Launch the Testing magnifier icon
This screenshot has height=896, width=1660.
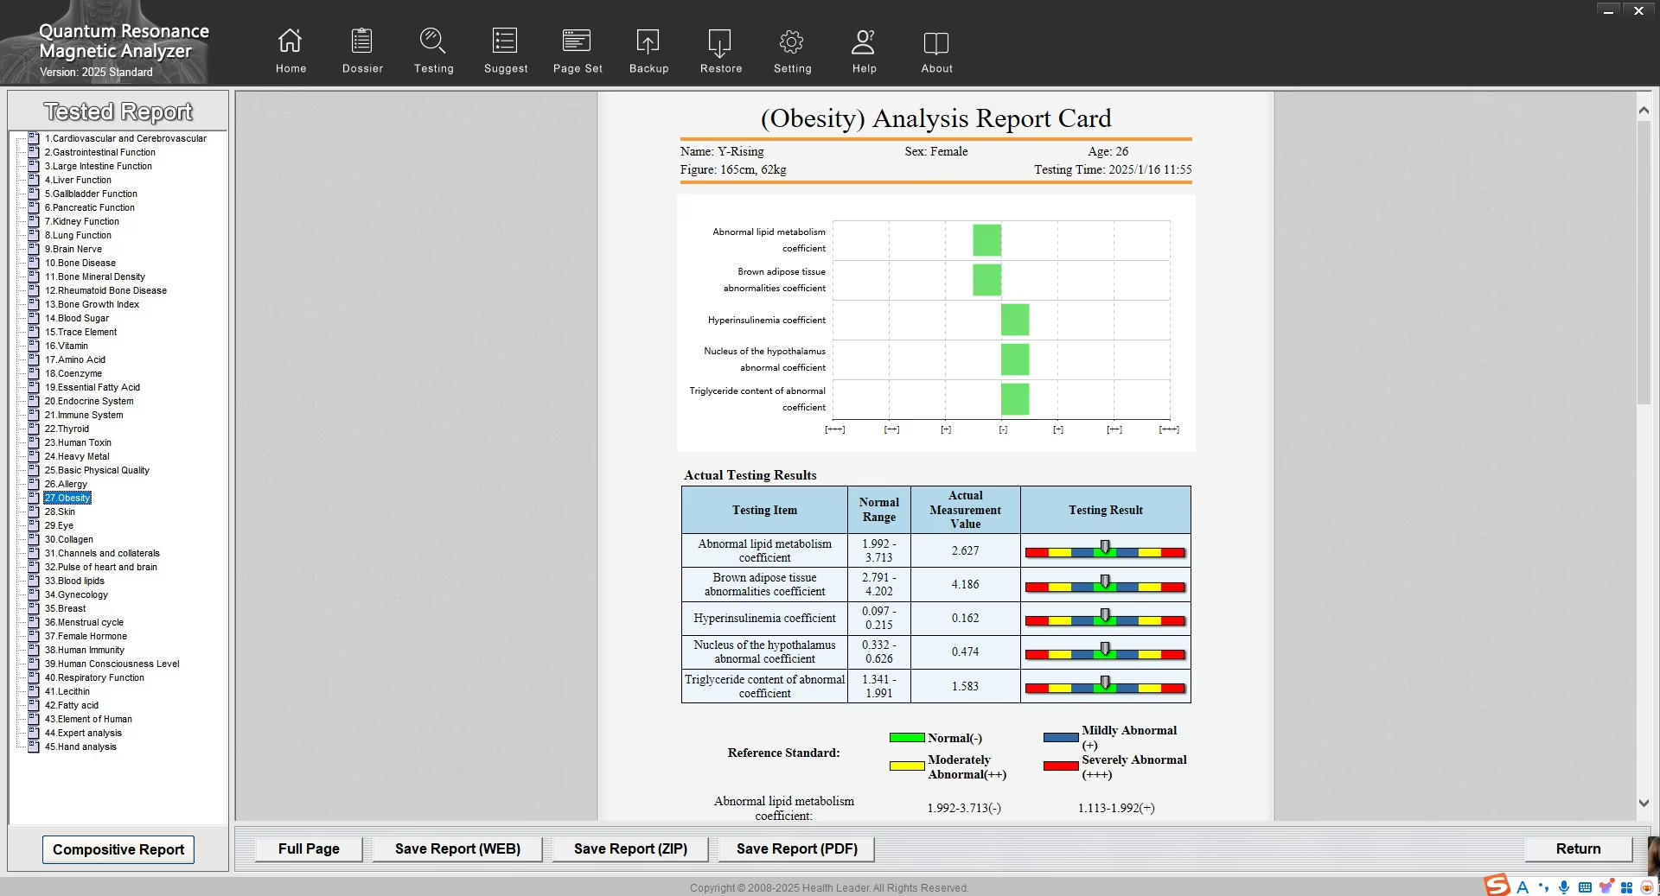tap(432, 41)
